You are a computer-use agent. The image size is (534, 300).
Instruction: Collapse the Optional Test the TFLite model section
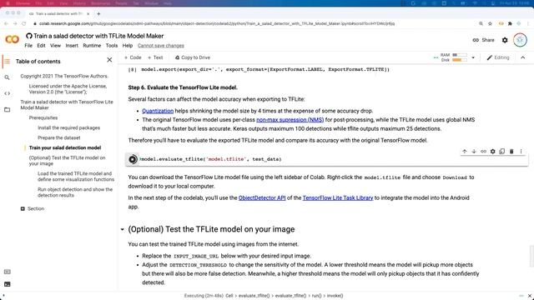[x=123, y=230]
